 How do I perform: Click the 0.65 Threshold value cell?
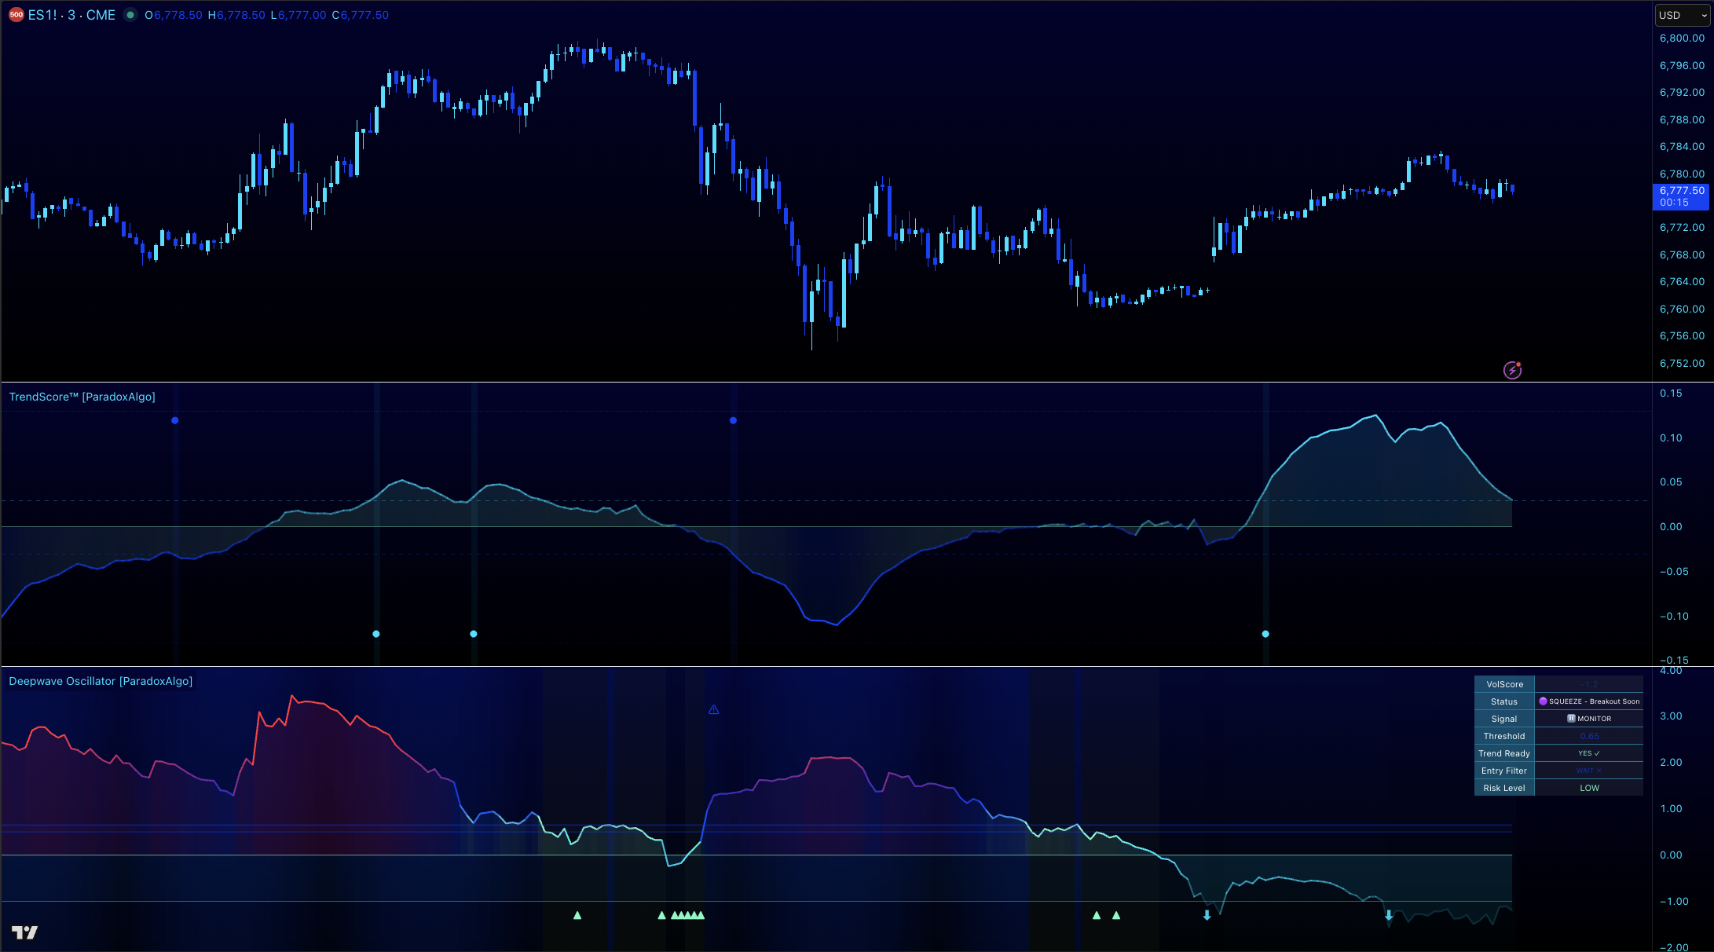1589,736
